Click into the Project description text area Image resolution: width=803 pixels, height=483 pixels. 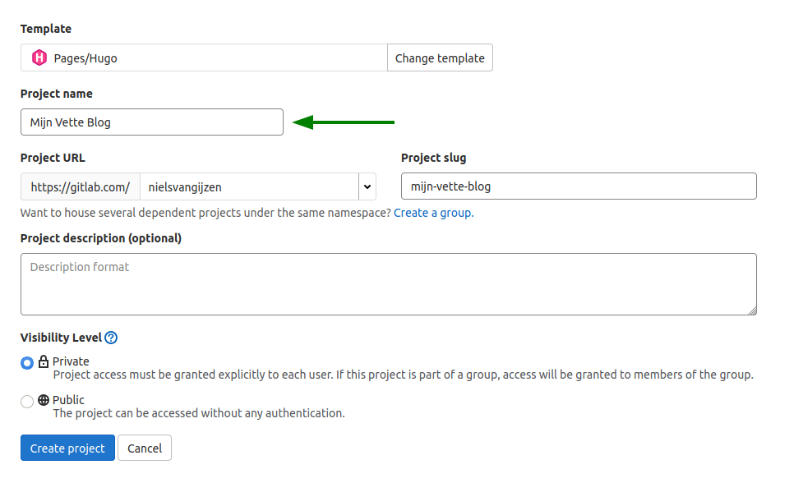click(388, 284)
